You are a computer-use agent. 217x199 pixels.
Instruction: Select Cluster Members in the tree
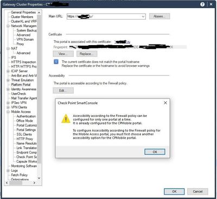[x=22, y=17]
